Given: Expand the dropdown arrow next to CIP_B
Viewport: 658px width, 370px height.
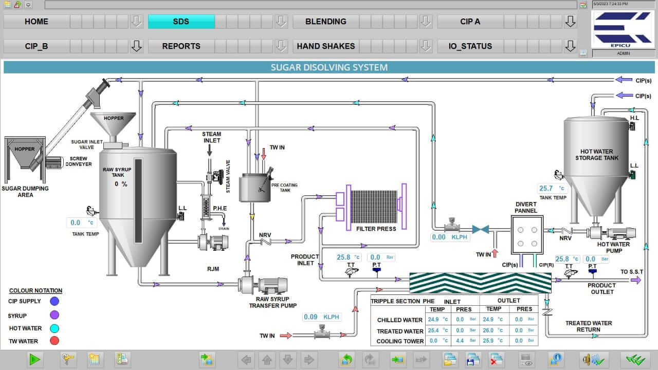Looking at the screenshot, I should 136,46.
